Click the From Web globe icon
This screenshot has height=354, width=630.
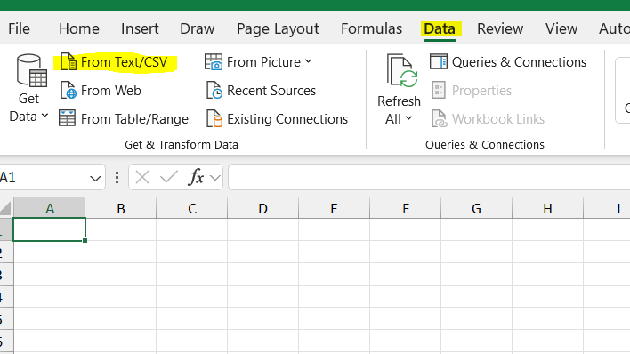(69, 91)
